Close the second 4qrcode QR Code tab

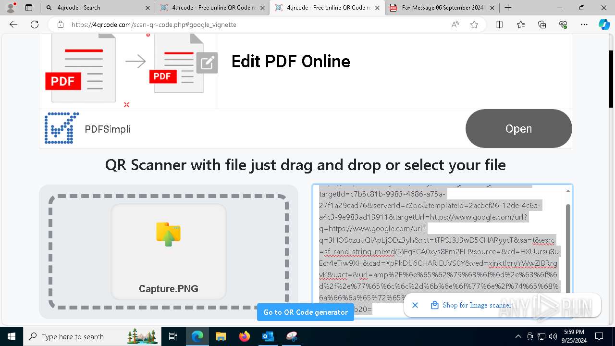tap(262, 8)
